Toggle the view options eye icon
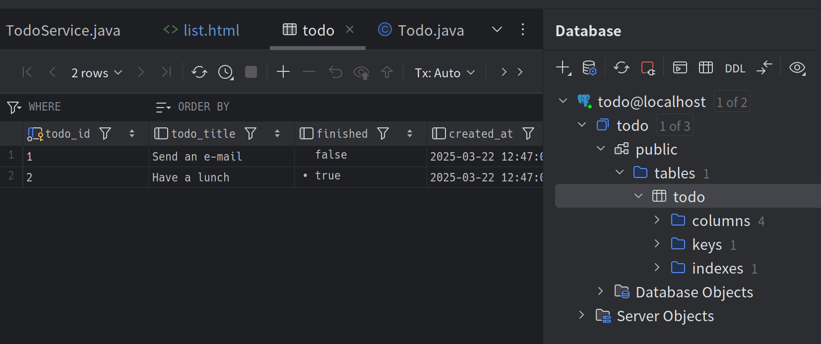Image resolution: width=821 pixels, height=344 pixels. pyautogui.click(x=797, y=68)
